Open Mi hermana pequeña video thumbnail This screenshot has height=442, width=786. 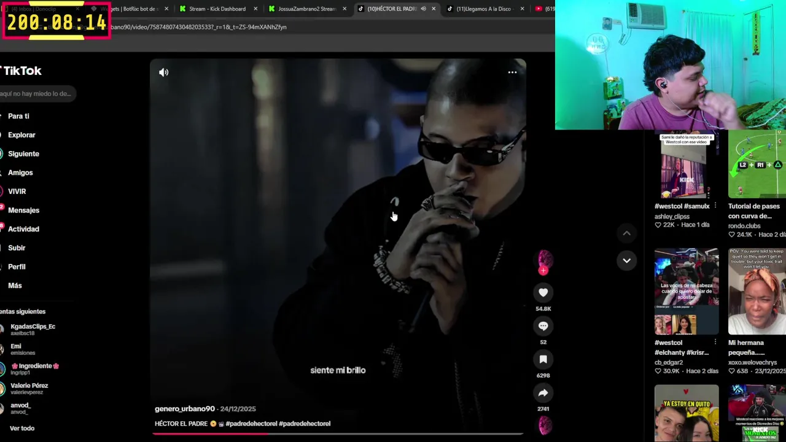[757, 292]
